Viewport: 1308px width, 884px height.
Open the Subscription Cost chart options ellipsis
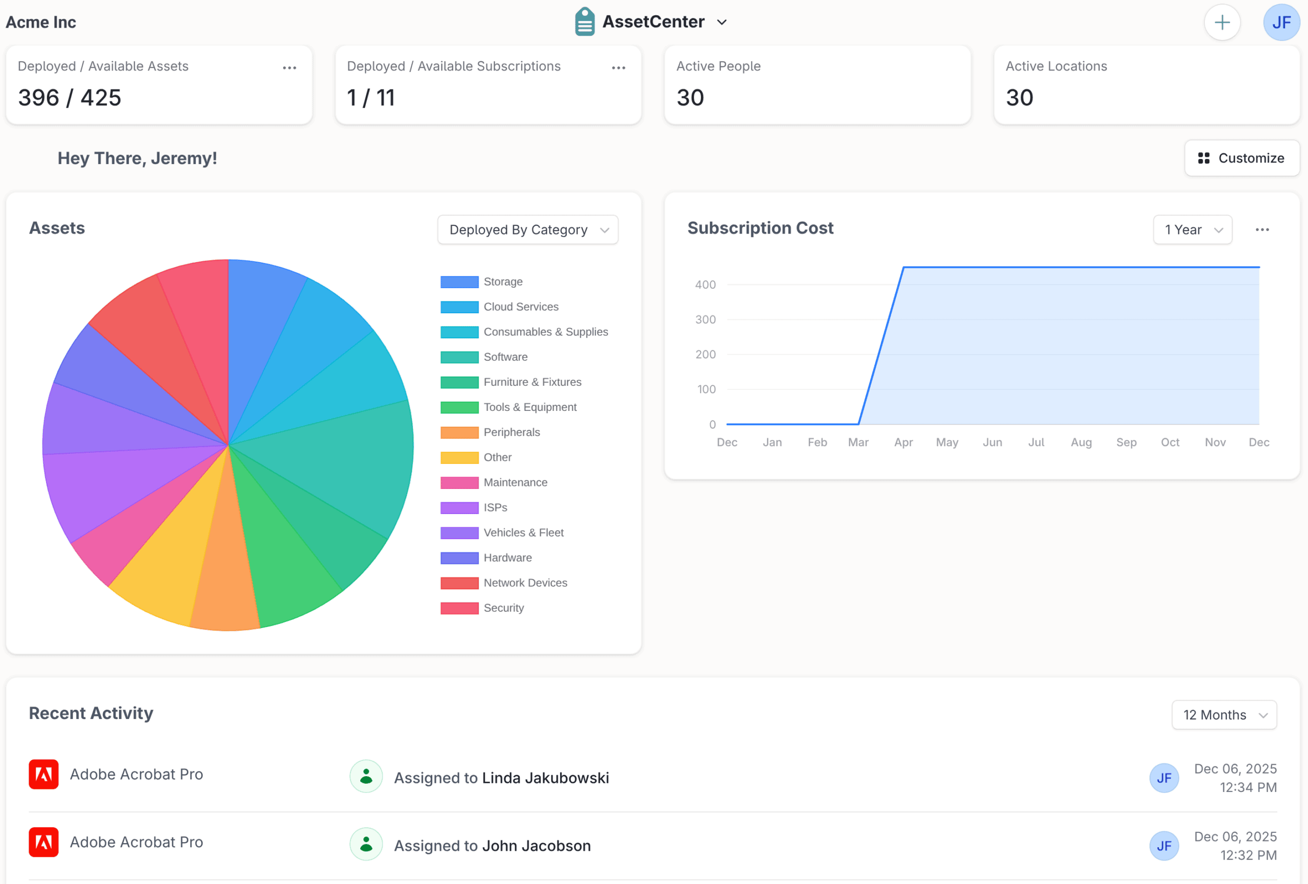point(1263,229)
